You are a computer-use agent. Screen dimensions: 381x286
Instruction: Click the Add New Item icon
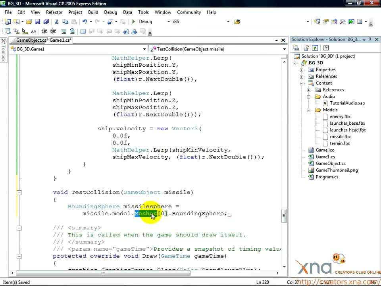pos(16,21)
